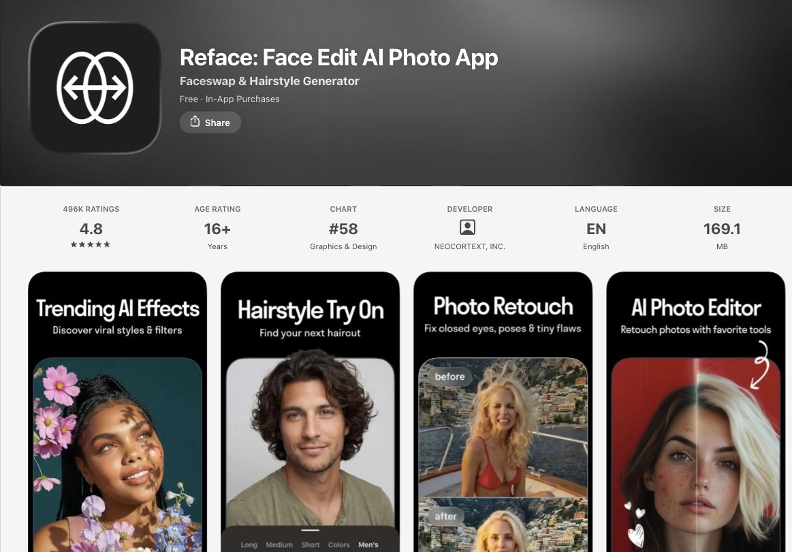Viewport: 792px width, 552px height.
Task: Click the 16+ age rating
Action: pos(217,229)
